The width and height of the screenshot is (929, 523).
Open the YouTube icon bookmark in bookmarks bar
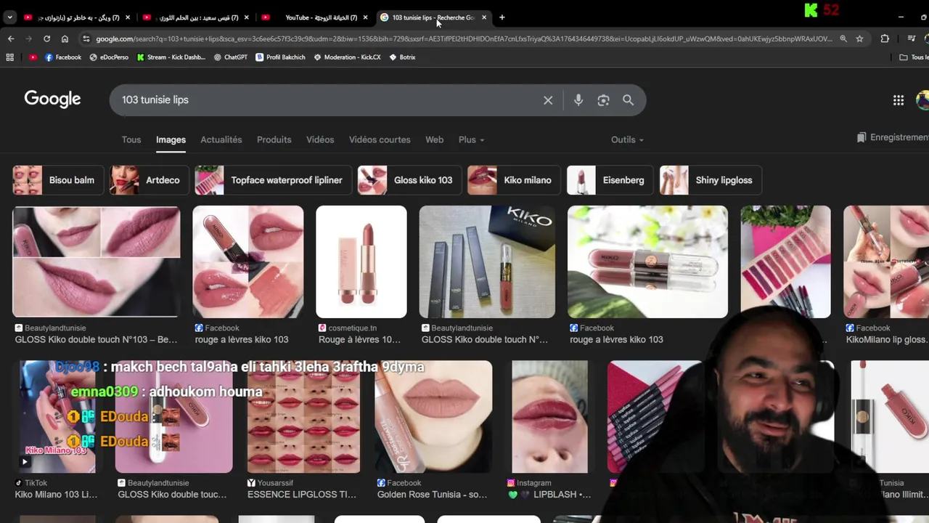click(x=33, y=57)
